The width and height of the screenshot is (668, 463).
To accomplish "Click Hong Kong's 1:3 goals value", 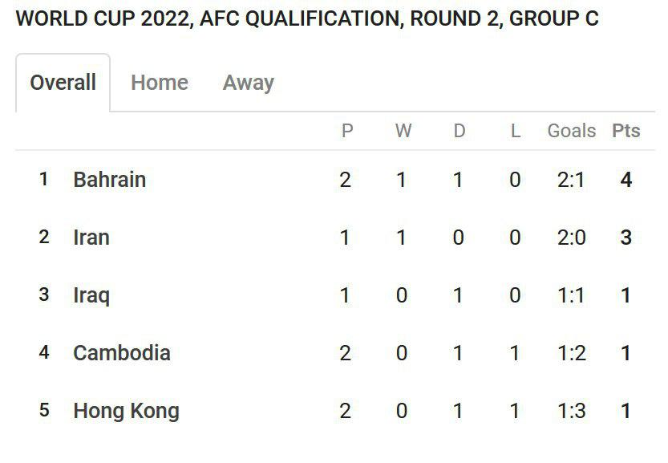I will 571,411.
